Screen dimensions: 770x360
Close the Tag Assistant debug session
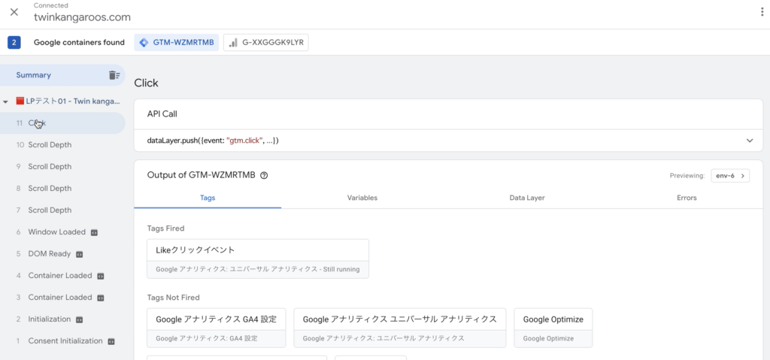(x=14, y=12)
